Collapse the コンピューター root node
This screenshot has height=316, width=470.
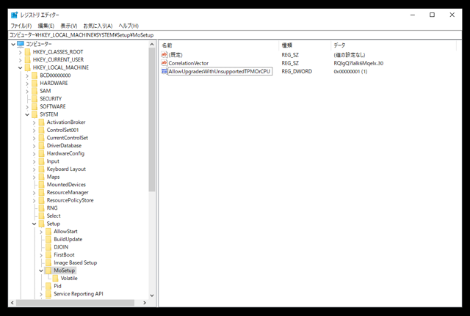click(13, 44)
